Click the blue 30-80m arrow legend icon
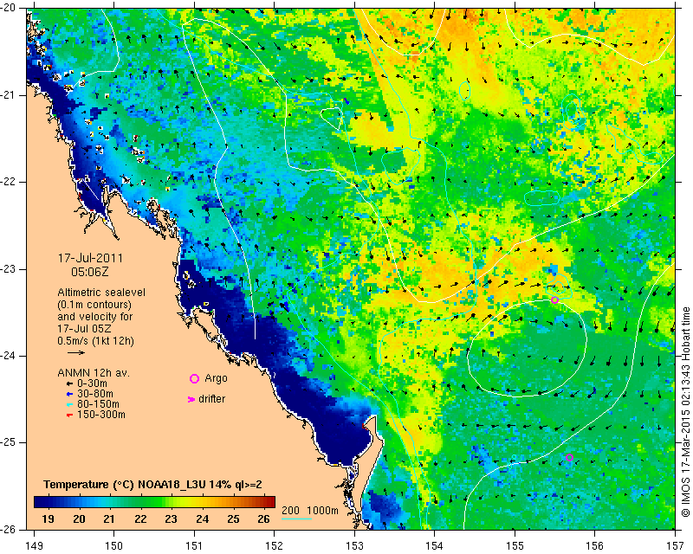This screenshot has height=554, width=693. pyautogui.click(x=69, y=394)
